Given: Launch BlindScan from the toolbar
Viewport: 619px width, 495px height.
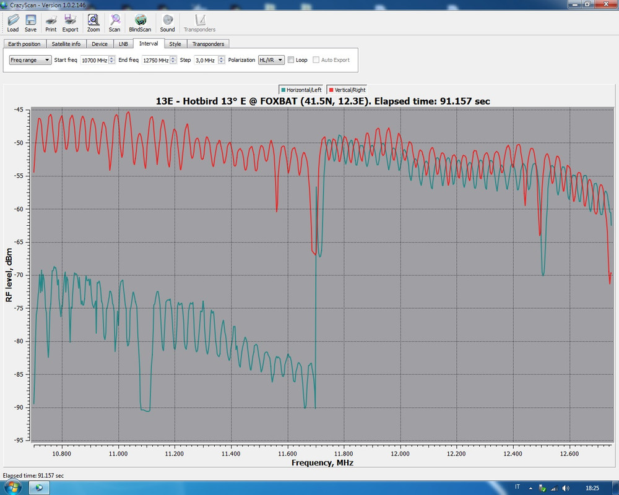Looking at the screenshot, I should pos(140,23).
